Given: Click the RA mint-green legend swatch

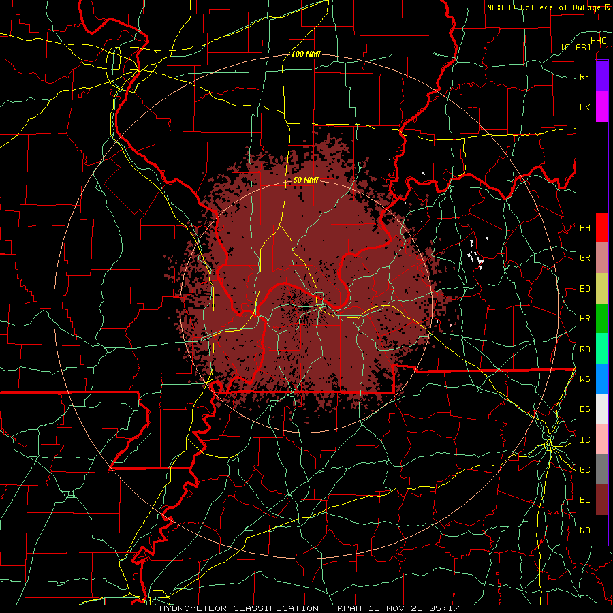Looking at the screenshot, I should click(601, 349).
